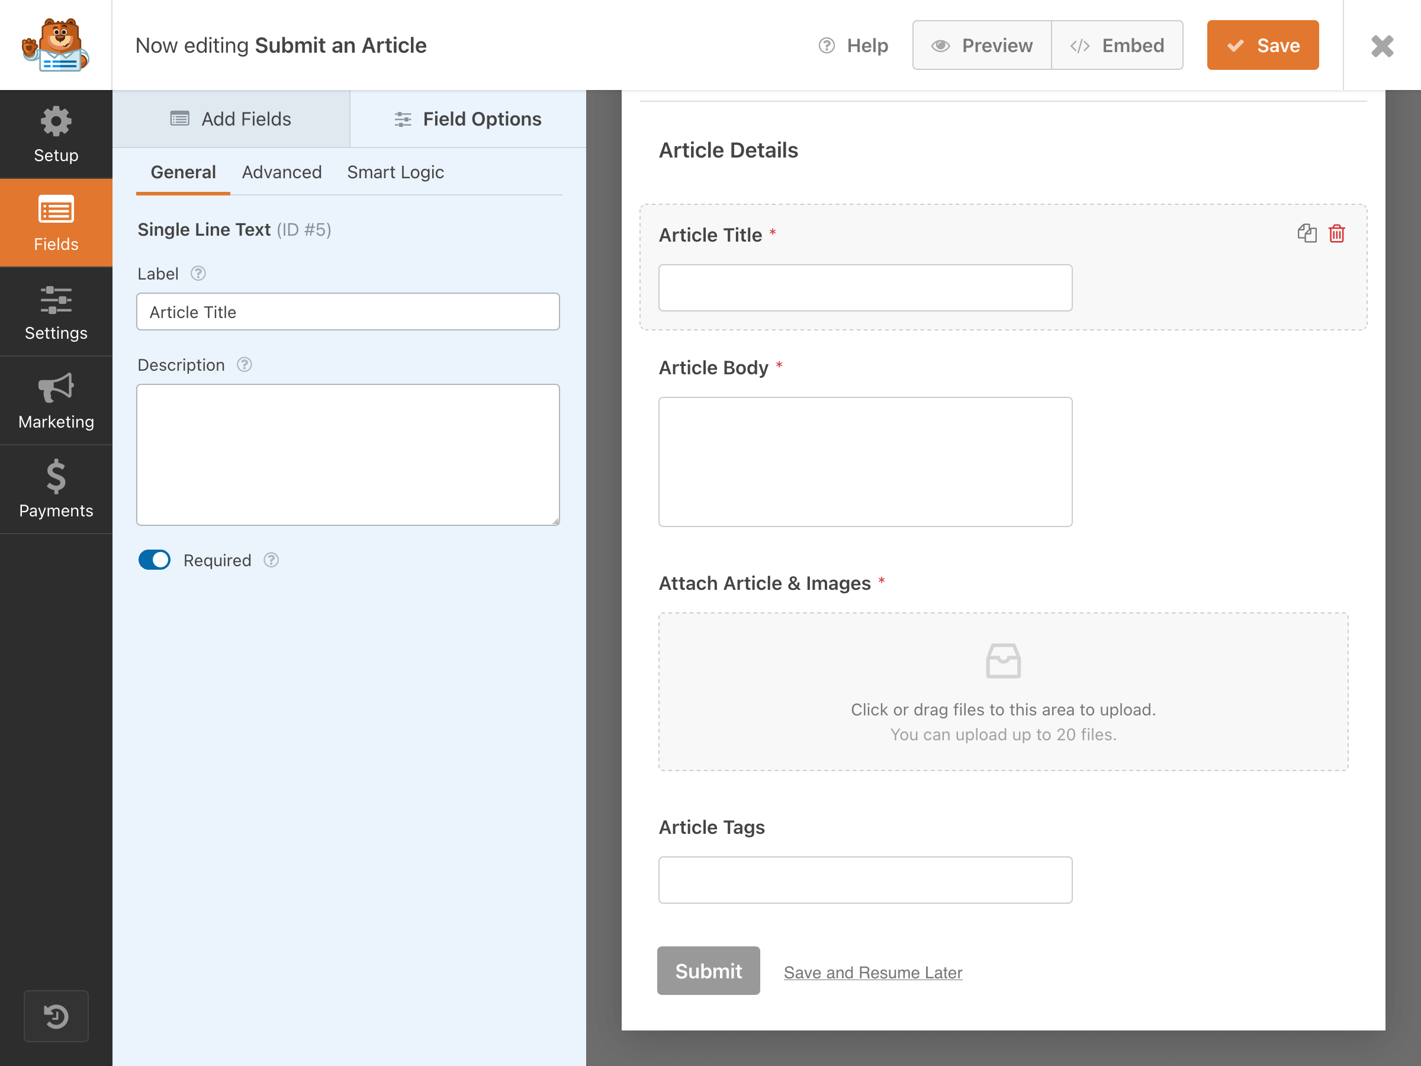Open the Embed dialog
The image size is (1421, 1066).
click(x=1117, y=45)
